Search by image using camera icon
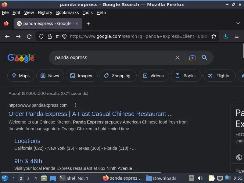The height and width of the screenshot is (183, 244). [192, 58]
